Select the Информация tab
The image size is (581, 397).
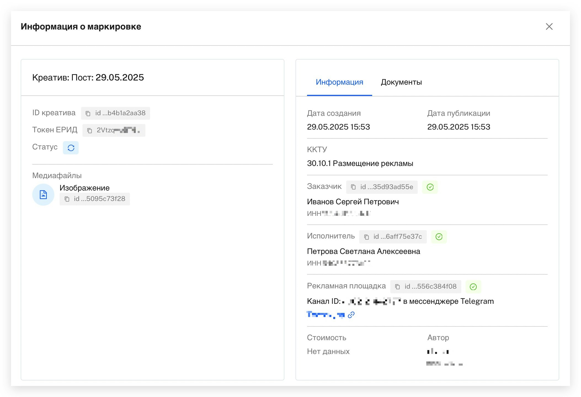(339, 82)
